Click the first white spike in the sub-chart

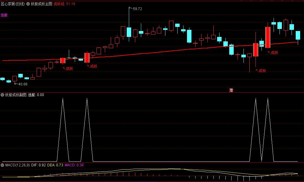point(63,130)
